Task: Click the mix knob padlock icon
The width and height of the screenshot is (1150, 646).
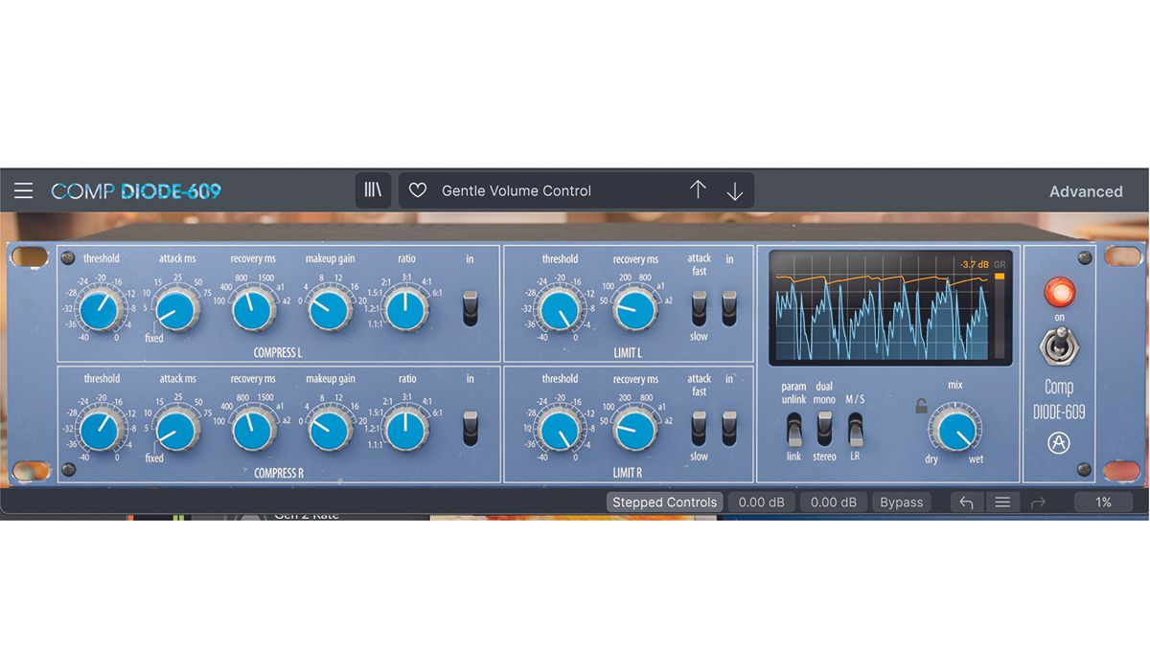Action: (x=921, y=407)
